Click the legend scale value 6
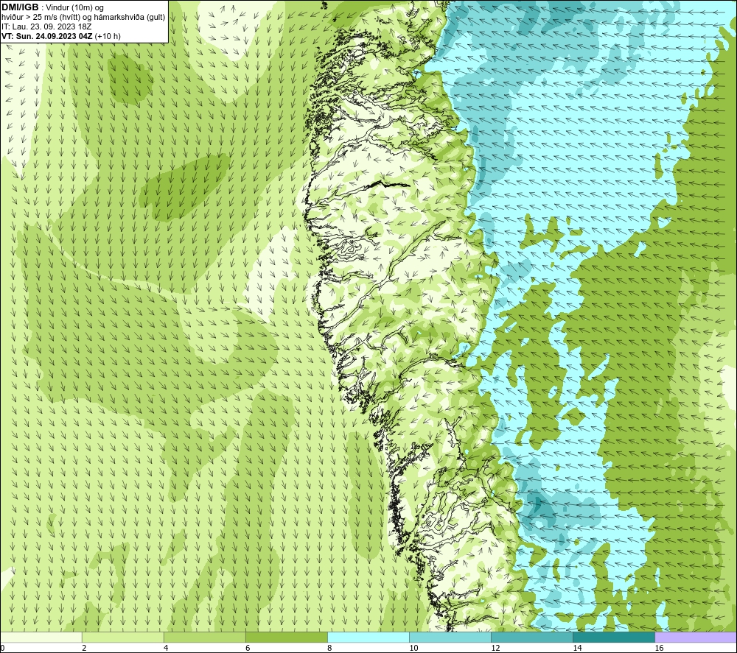 point(248,649)
